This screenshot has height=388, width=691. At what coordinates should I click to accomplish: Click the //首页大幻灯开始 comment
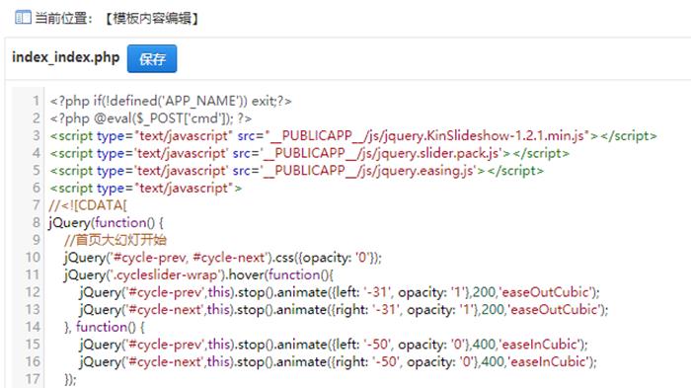click(115, 240)
